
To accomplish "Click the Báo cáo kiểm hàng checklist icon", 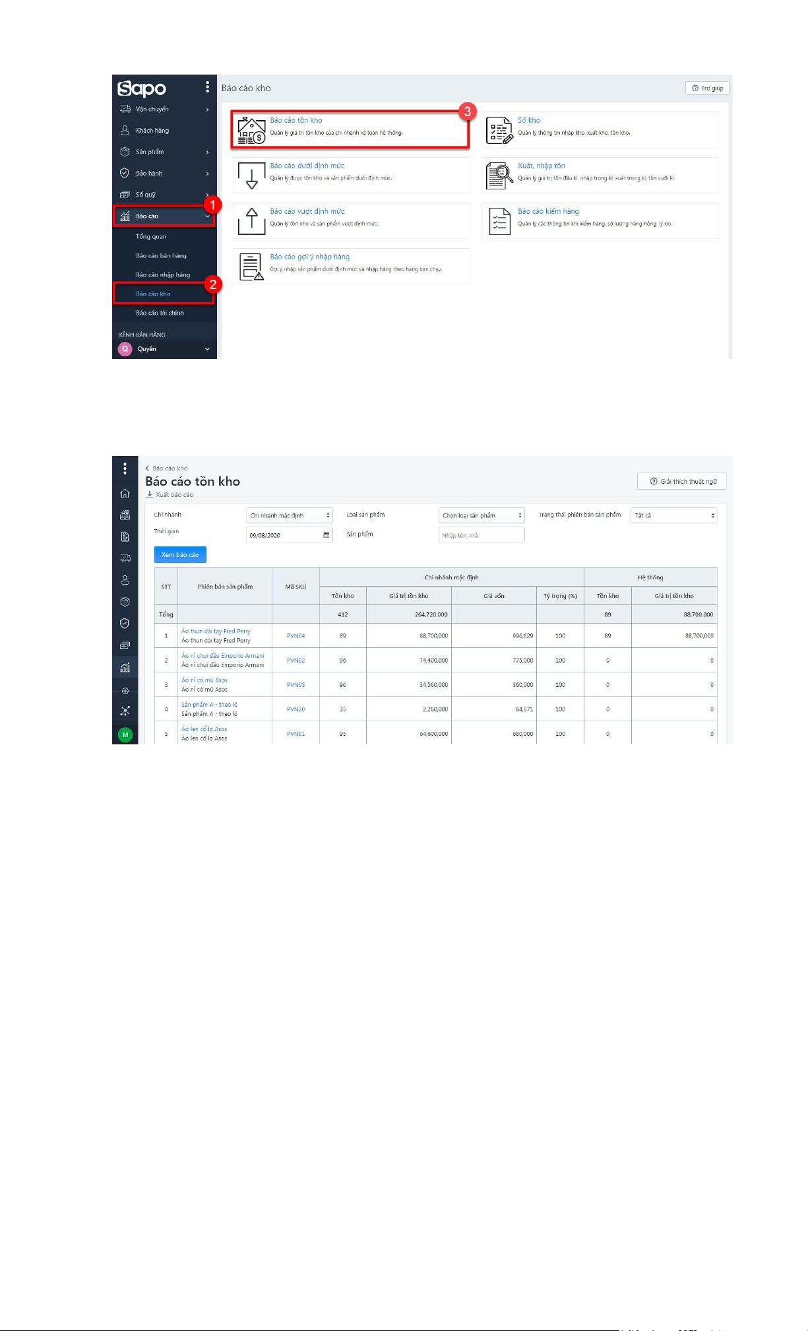I will pos(499,221).
